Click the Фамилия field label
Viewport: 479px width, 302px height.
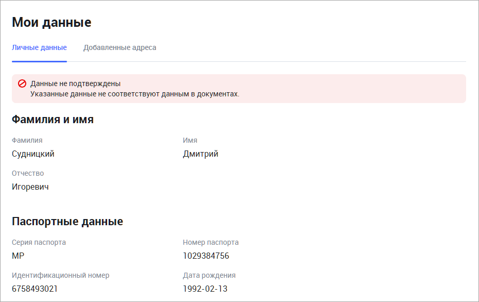pyautogui.click(x=27, y=140)
